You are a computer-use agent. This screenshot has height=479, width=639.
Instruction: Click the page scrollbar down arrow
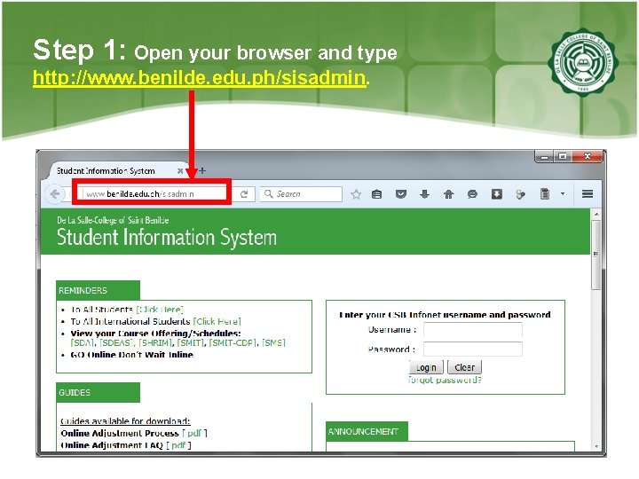(596, 446)
